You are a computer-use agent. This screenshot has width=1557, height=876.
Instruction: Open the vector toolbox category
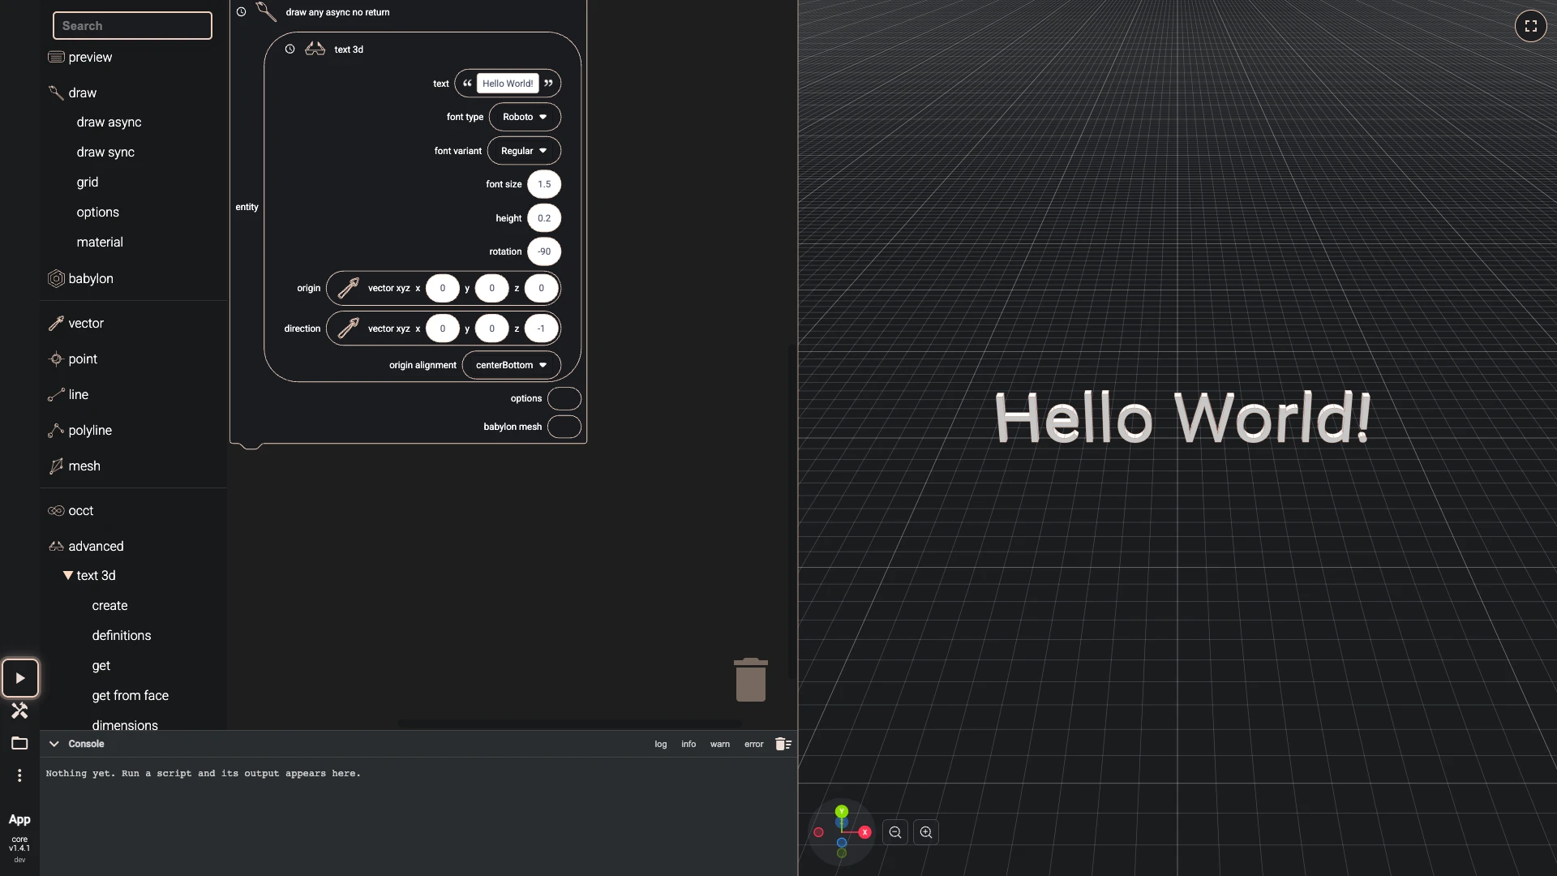86,323
